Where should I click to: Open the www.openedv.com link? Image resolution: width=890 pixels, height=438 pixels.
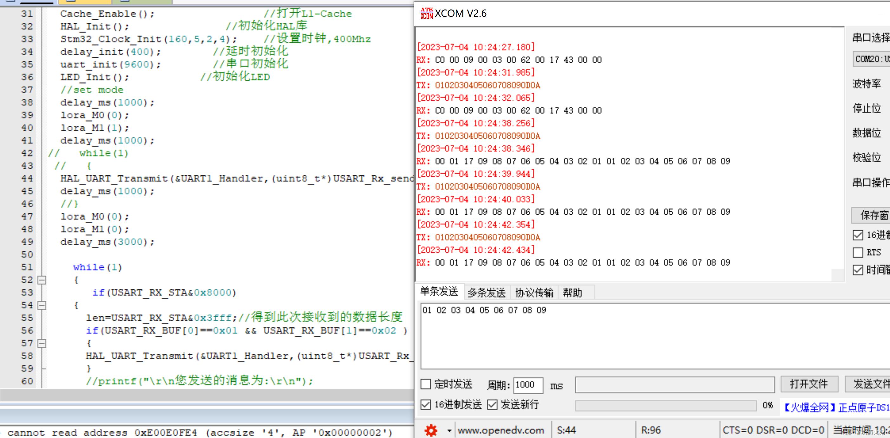tap(501, 430)
